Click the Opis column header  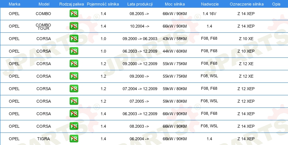tap(276, 4)
